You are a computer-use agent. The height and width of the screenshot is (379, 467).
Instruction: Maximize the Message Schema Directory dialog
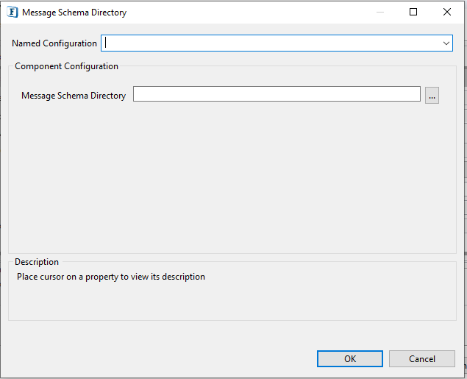coord(413,12)
